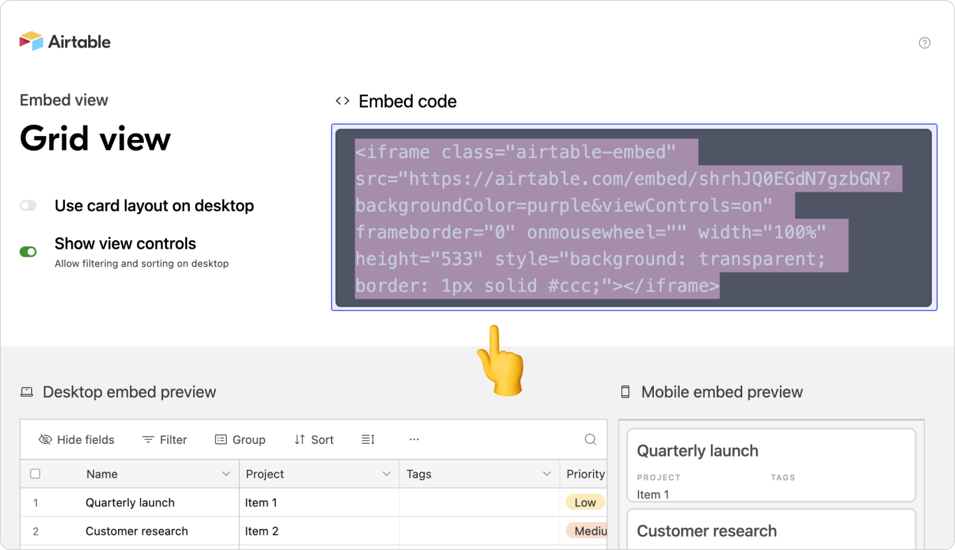The width and height of the screenshot is (955, 550).
Task: Click the search magnifier in desktop preview
Action: (590, 439)
